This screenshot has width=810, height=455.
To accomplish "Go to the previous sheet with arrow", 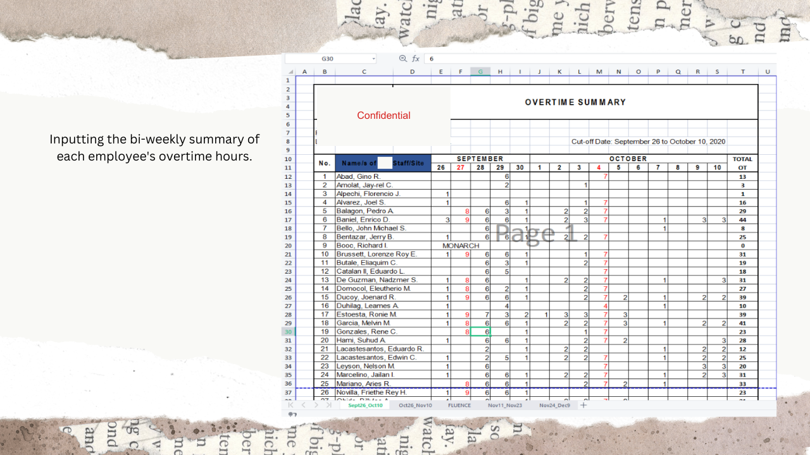I will 304,405.
